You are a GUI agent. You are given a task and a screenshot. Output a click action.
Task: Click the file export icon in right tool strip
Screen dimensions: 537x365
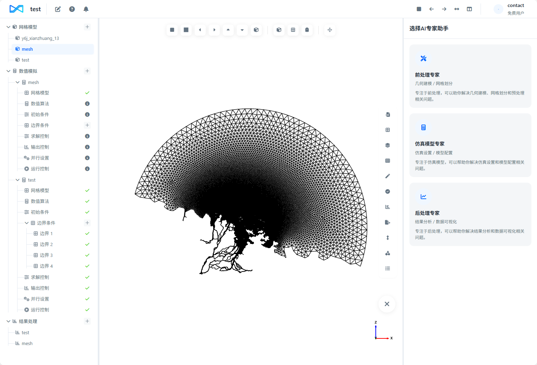click(x=387, y=222)
